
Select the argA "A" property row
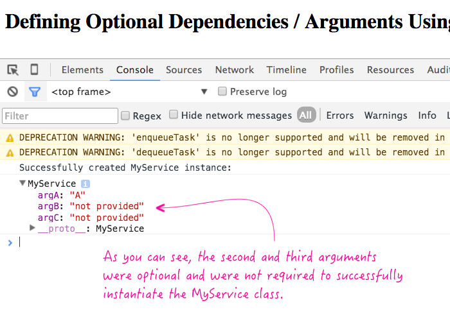(x=62, y=196)
